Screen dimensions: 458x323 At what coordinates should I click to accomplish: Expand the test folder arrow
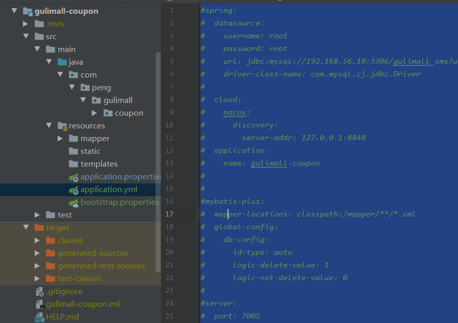37,215
